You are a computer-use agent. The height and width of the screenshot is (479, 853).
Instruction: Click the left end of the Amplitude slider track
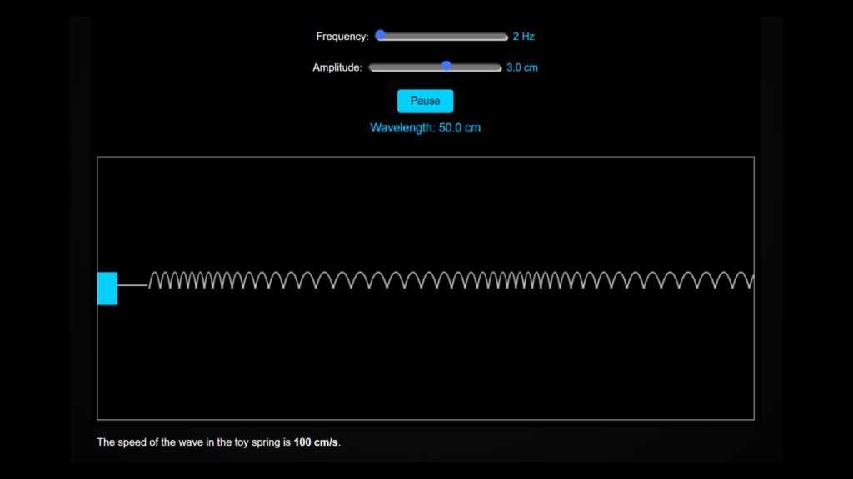coord(373,67)
